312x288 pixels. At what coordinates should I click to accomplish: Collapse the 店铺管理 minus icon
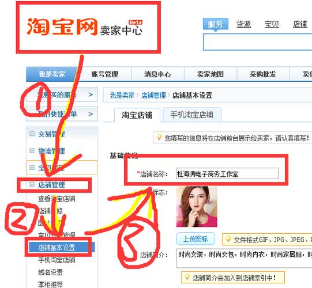tap(32, 184)
